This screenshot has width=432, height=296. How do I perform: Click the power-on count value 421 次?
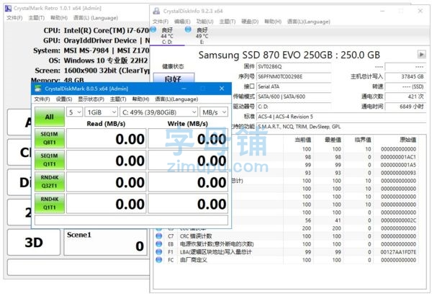click(405, 97)
